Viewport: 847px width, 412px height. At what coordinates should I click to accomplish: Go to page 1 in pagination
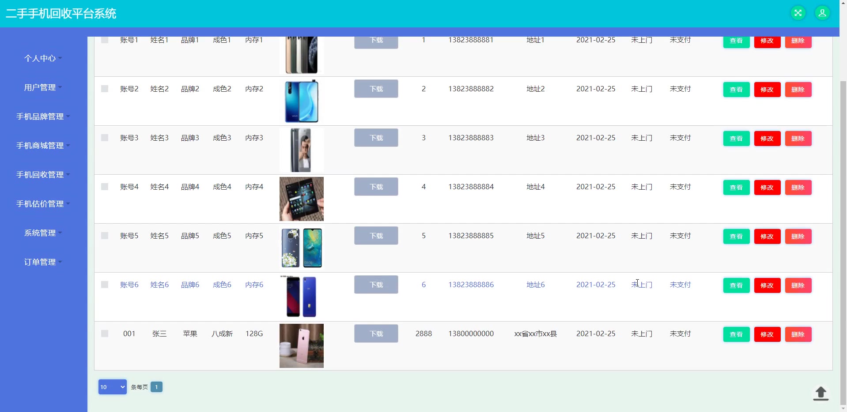click(156, 387)
